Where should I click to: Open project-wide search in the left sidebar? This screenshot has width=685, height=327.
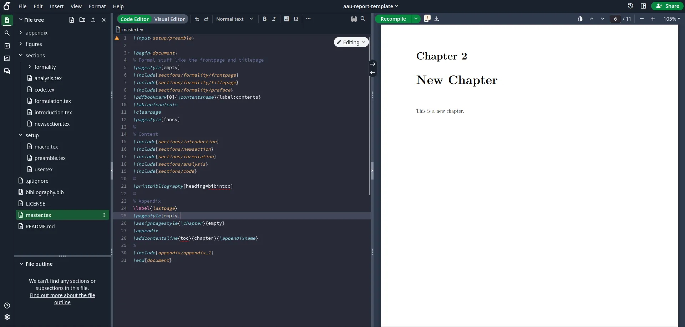point(7,33)
